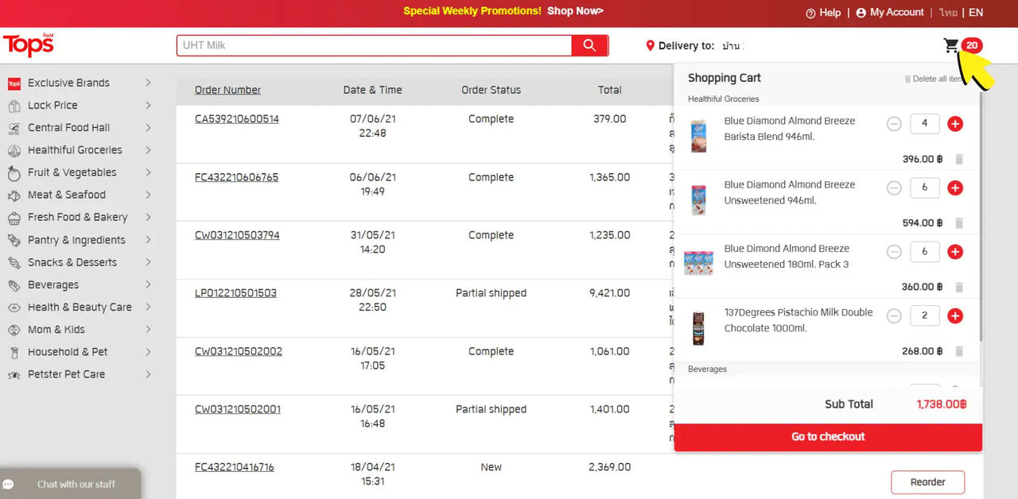This screenshot has width=1018, height=499.
Task: Open Petster Pet Care category
Action: click(66, 374)
